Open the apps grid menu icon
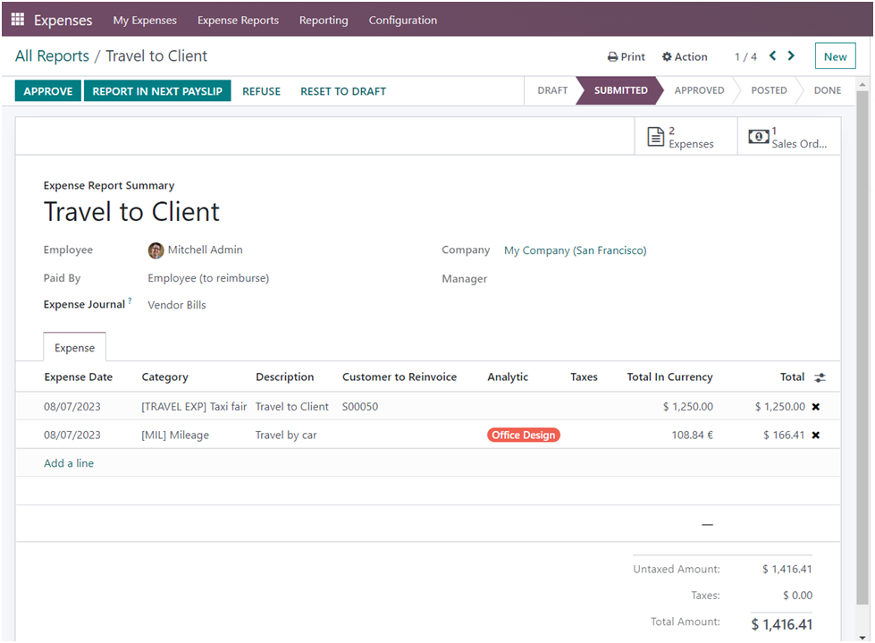 pos(18,20)
